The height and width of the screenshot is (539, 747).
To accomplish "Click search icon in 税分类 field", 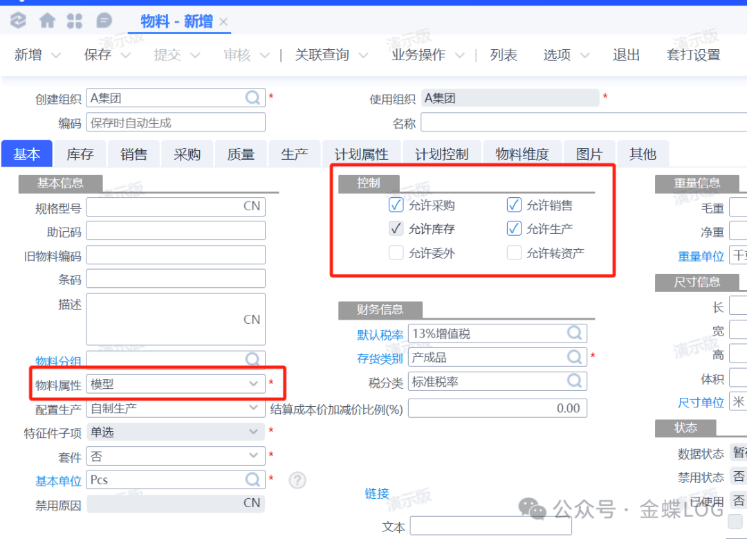I will click(575, 381).
